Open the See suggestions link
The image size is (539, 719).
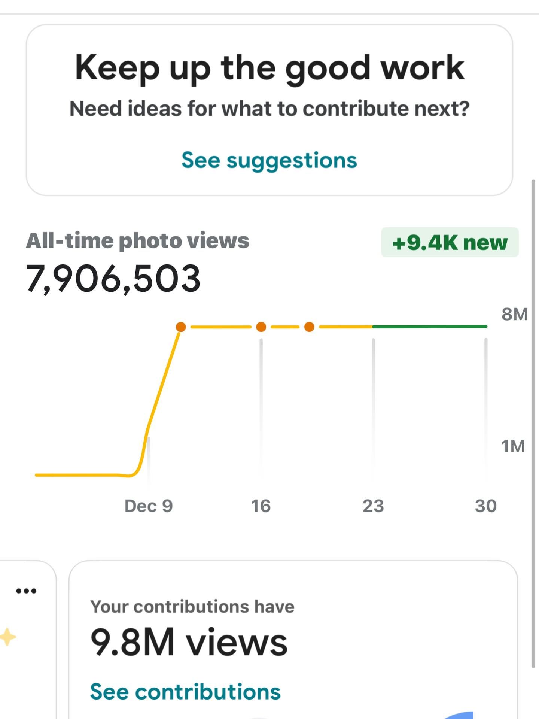click(x=269, y=160)
